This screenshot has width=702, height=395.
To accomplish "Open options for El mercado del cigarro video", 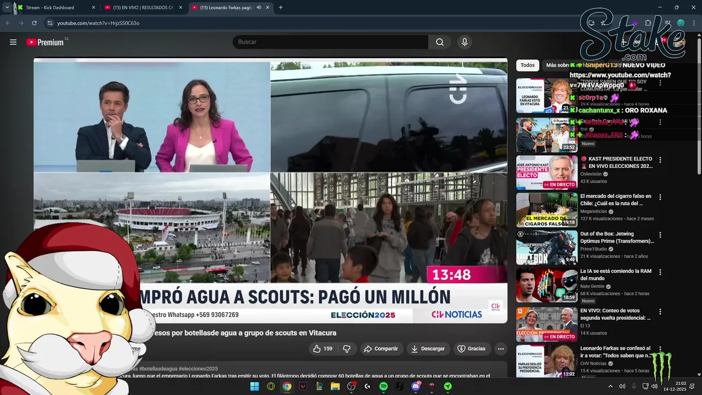I will click(x=660, y=197).
